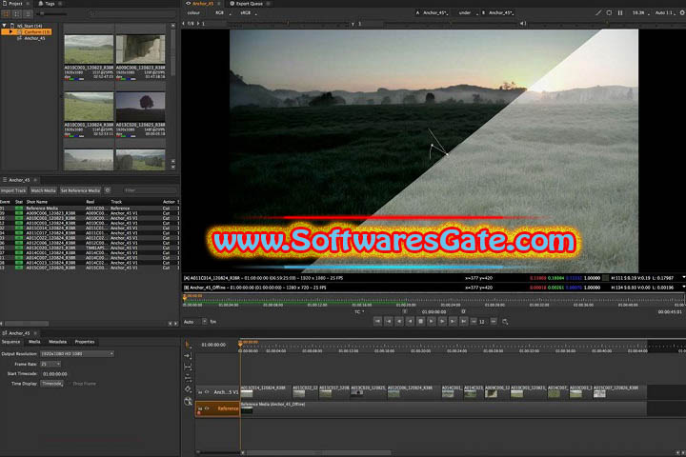Select the second timeline tool icon
Screen dimensions: 686x457
tap(188, 356)
